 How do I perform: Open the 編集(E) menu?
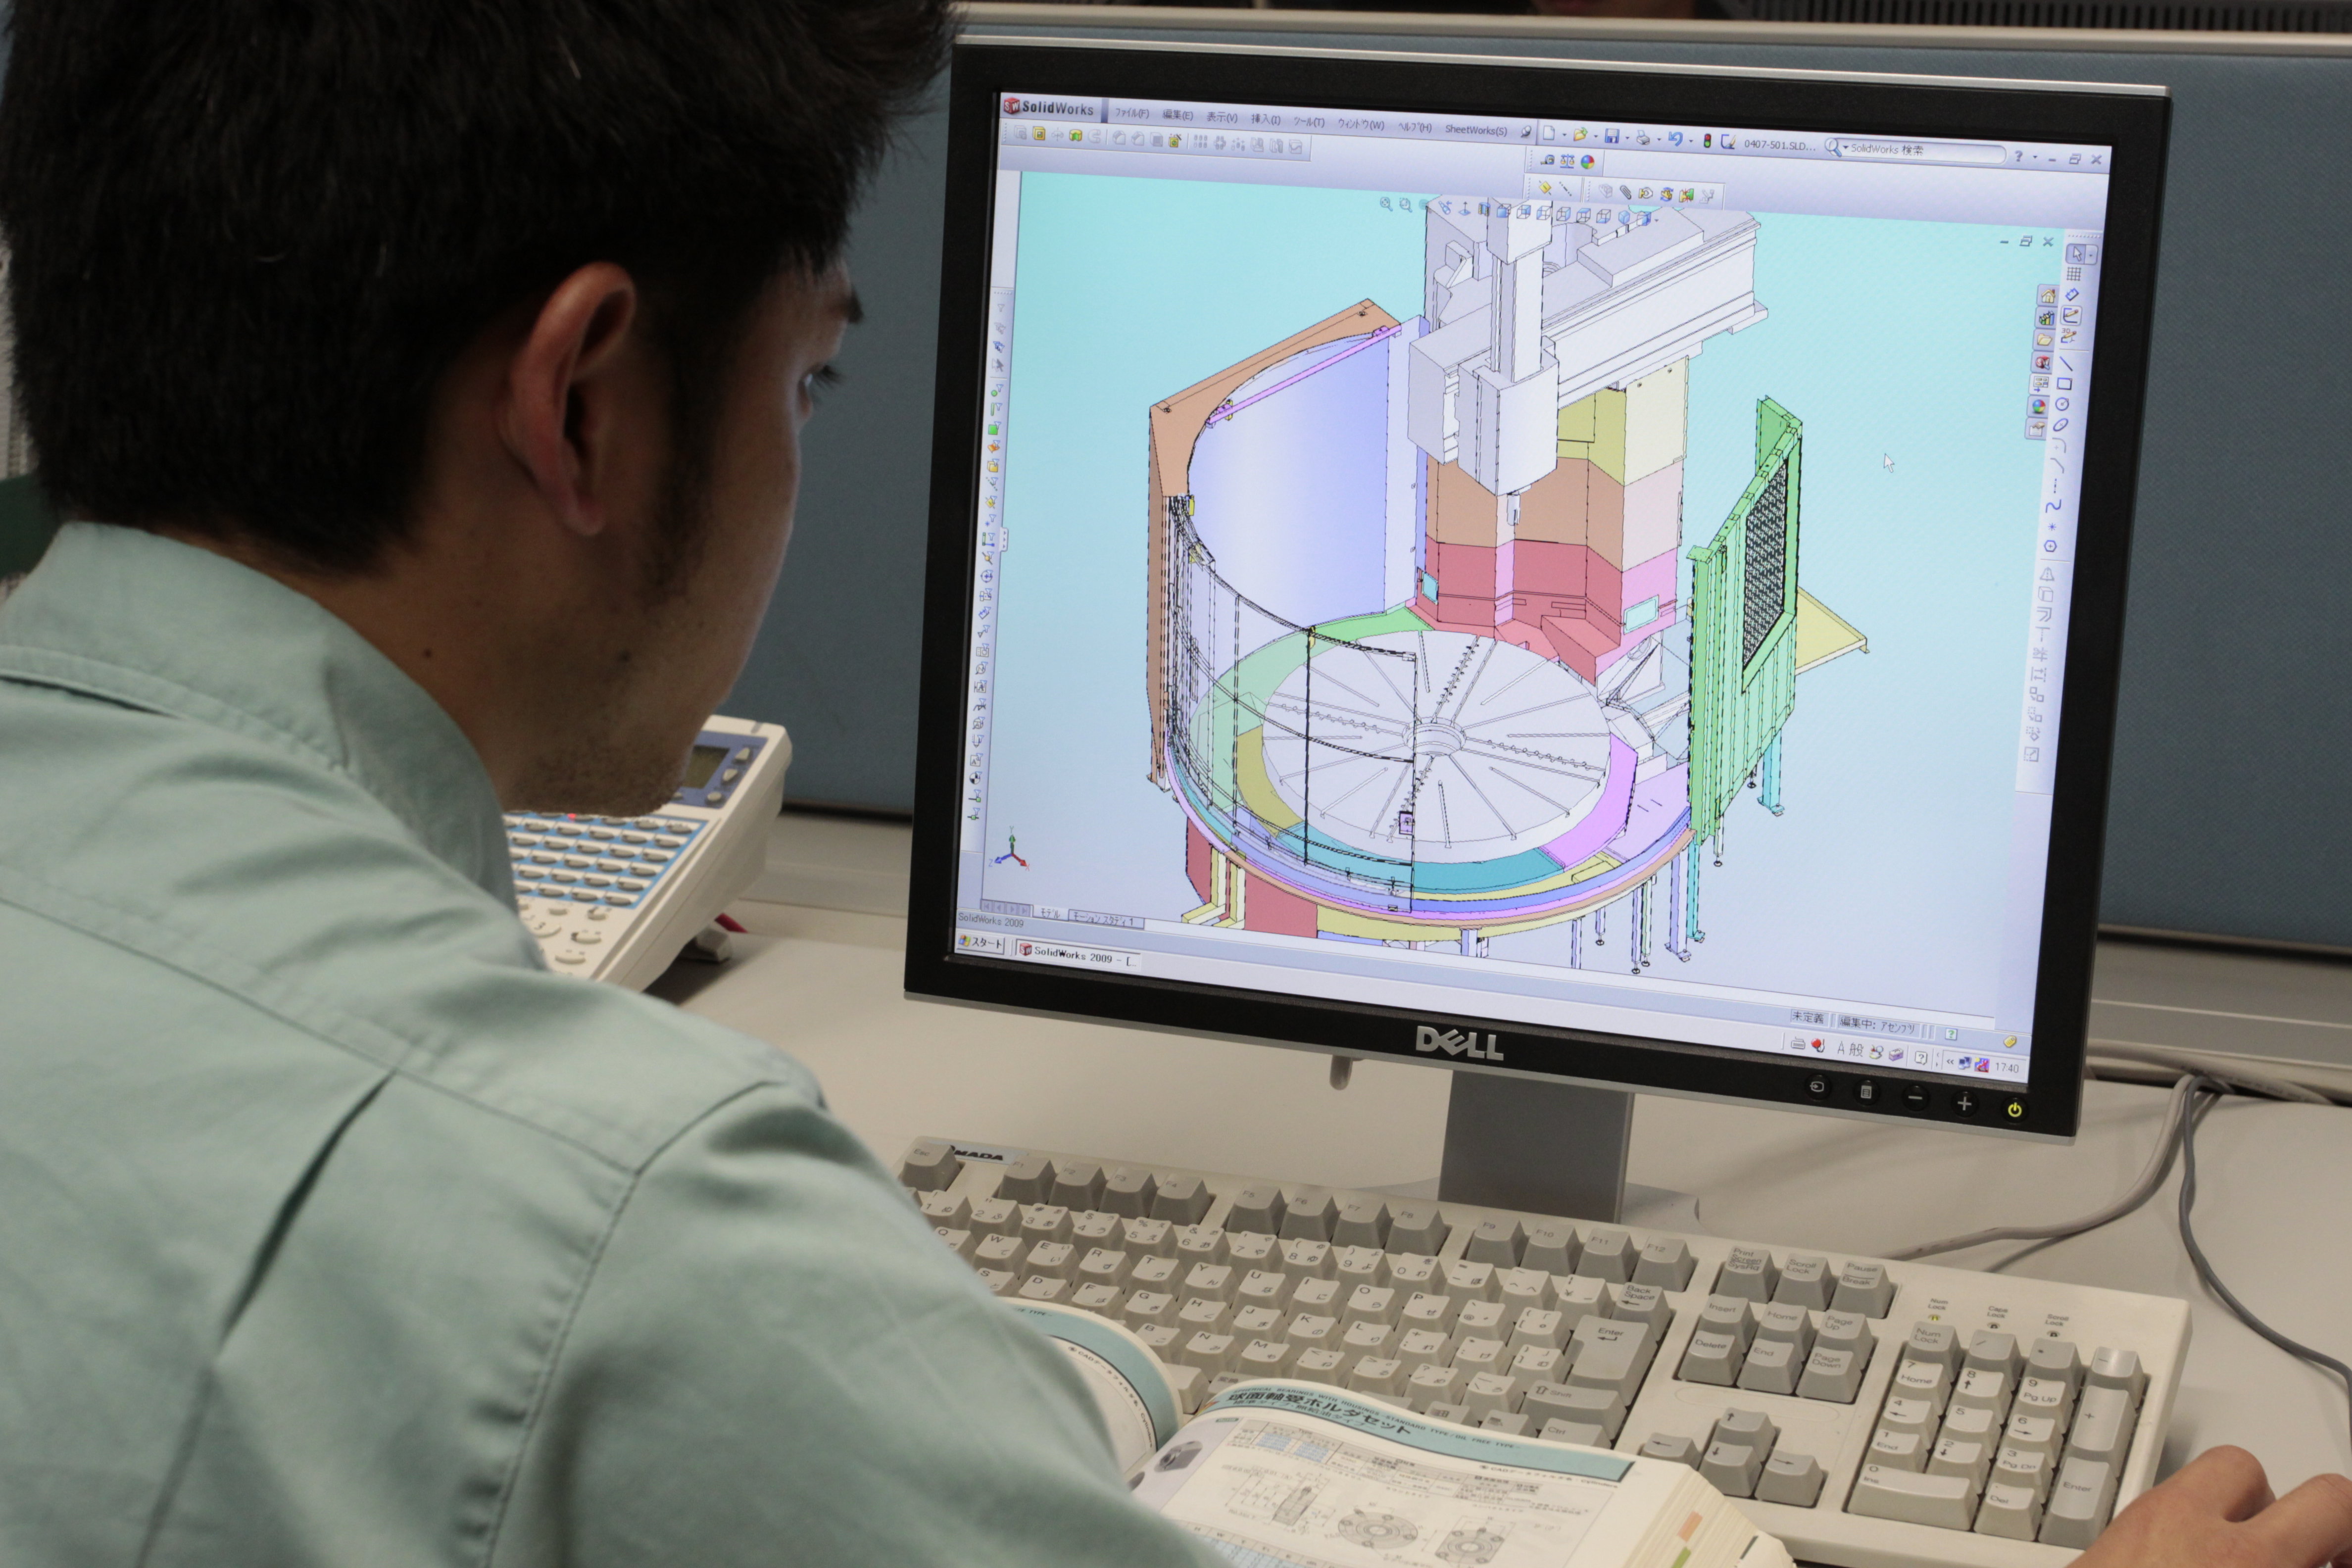click(x=1177, y=115)
